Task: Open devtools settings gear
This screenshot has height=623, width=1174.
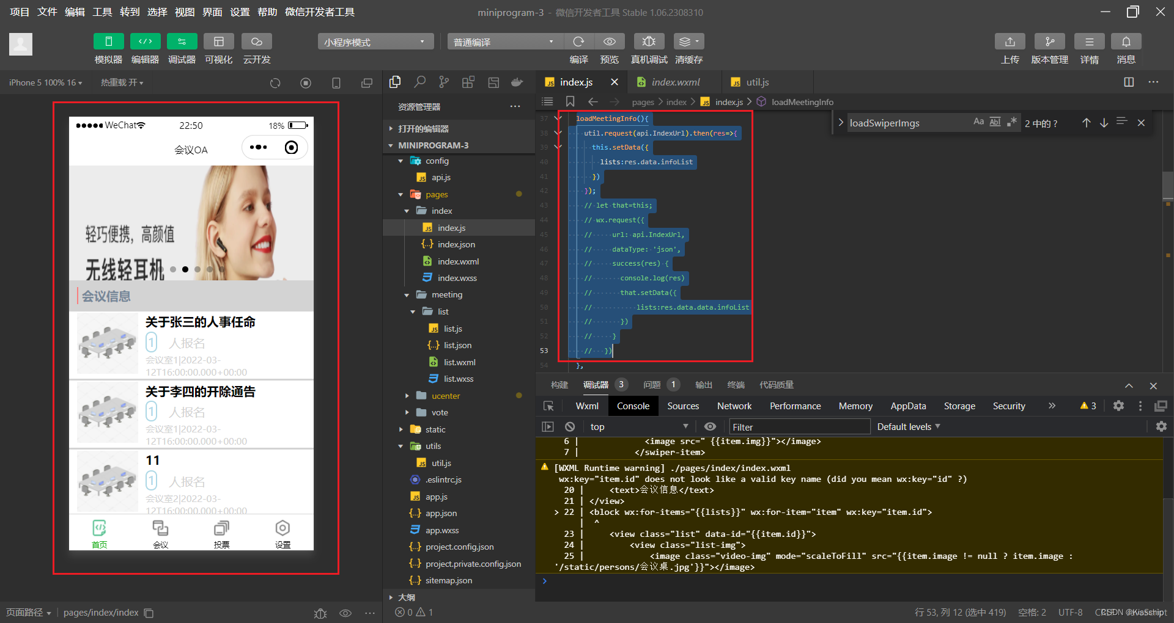Action: pyautogui.click(x=1118, y=406)
